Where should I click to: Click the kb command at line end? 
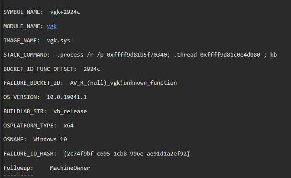(x=273, y=55)
